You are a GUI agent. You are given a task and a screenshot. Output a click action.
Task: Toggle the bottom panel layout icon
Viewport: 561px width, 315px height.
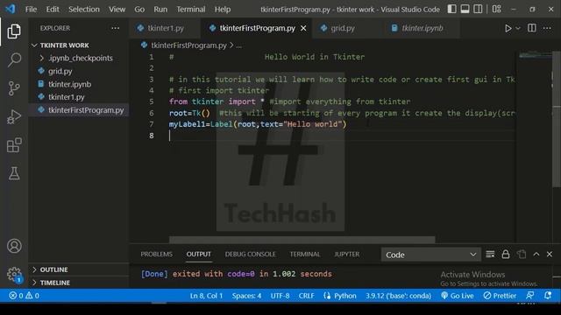465,9
